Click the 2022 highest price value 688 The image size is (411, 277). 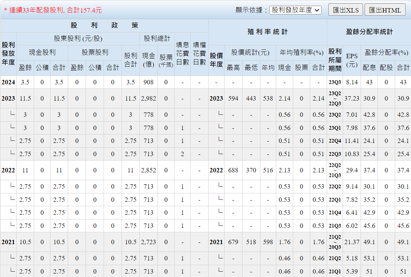point(233,170)
